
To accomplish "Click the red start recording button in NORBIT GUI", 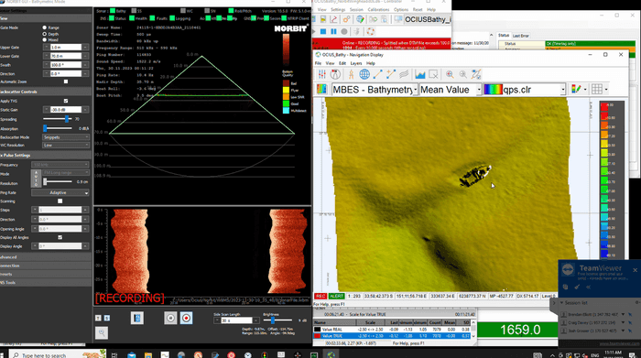I will pos(187,318).
